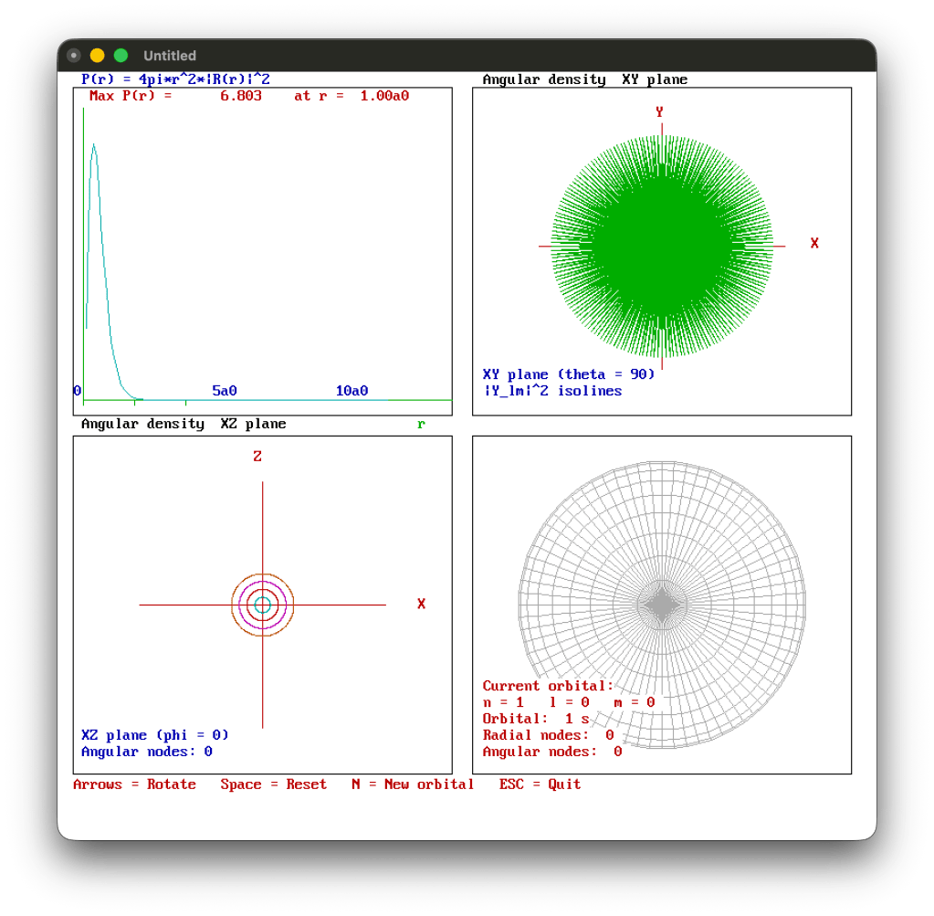Click the center of the wireframe sphere

661,605
